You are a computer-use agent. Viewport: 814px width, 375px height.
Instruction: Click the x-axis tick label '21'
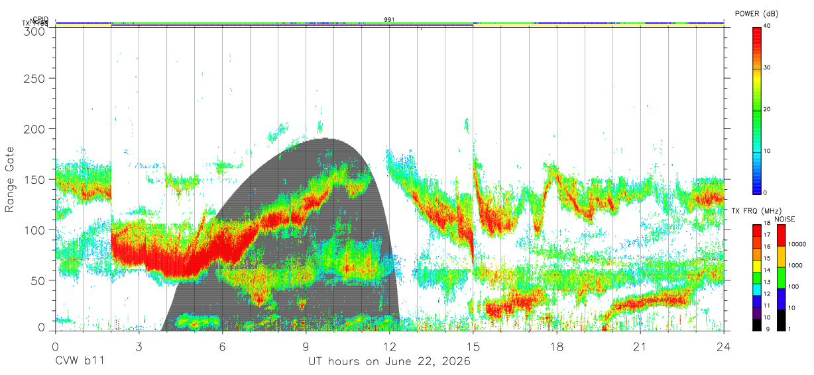tap(640, 346)
